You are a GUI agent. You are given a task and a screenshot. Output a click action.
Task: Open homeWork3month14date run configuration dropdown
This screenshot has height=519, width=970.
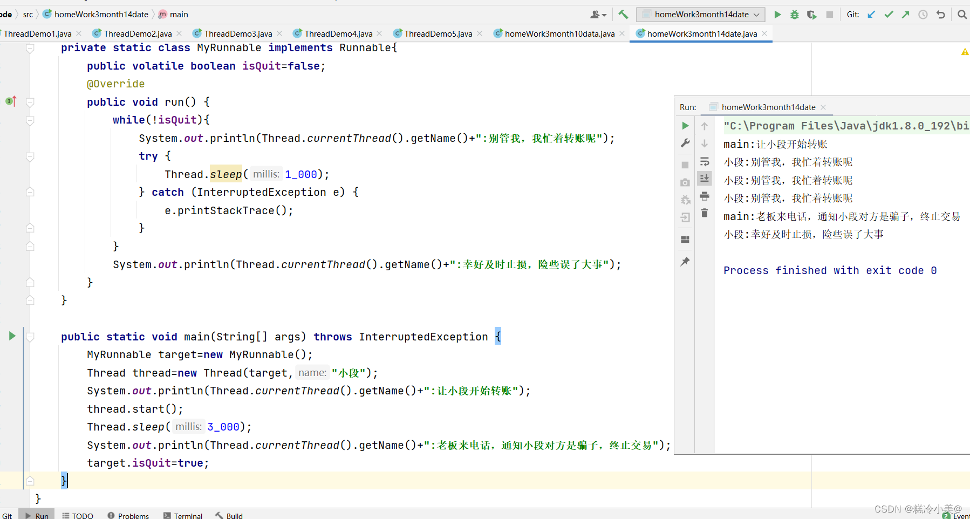(700, 15)
